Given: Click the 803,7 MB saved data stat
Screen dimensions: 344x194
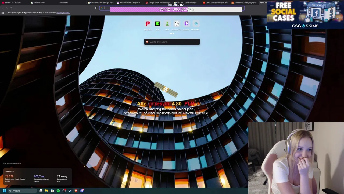Looking at the screenshot, I should click(39, 176).
